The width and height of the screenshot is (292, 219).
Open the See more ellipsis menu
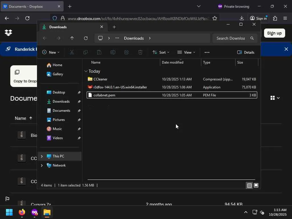point(207,52)
